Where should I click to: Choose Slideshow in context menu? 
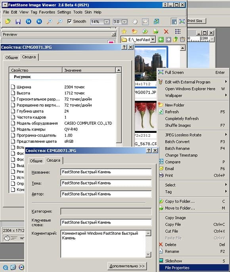click(x=193, y=261)
